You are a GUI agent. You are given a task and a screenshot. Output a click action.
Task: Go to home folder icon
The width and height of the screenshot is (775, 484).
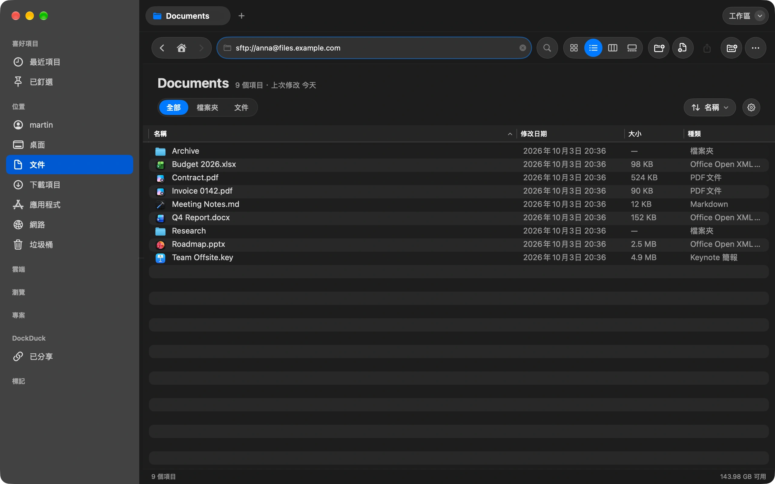182,48
